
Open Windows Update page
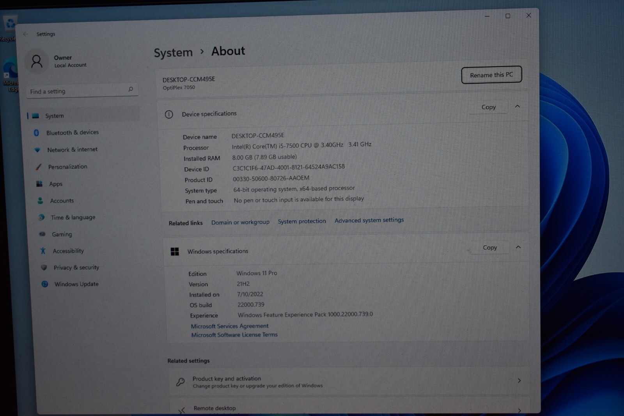pos(76,284)
